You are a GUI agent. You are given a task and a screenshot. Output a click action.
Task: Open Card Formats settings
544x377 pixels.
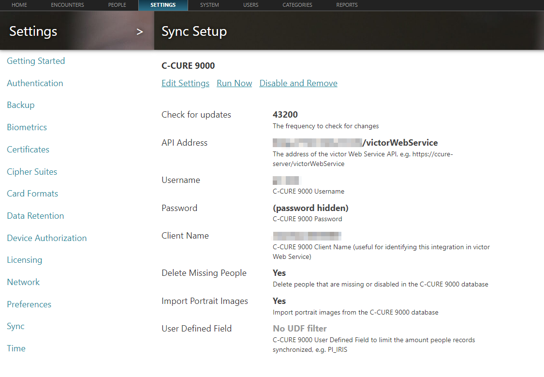coord(32,194)
